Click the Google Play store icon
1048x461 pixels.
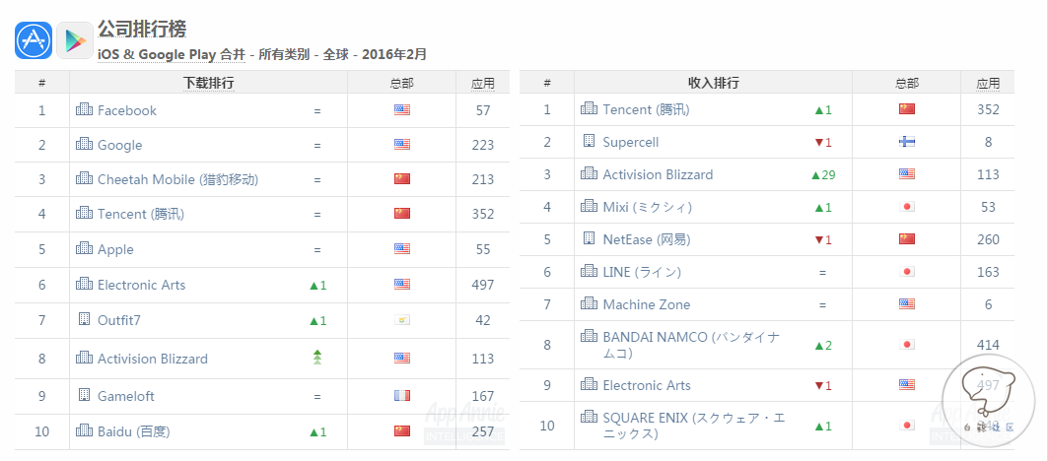point(75,40)
